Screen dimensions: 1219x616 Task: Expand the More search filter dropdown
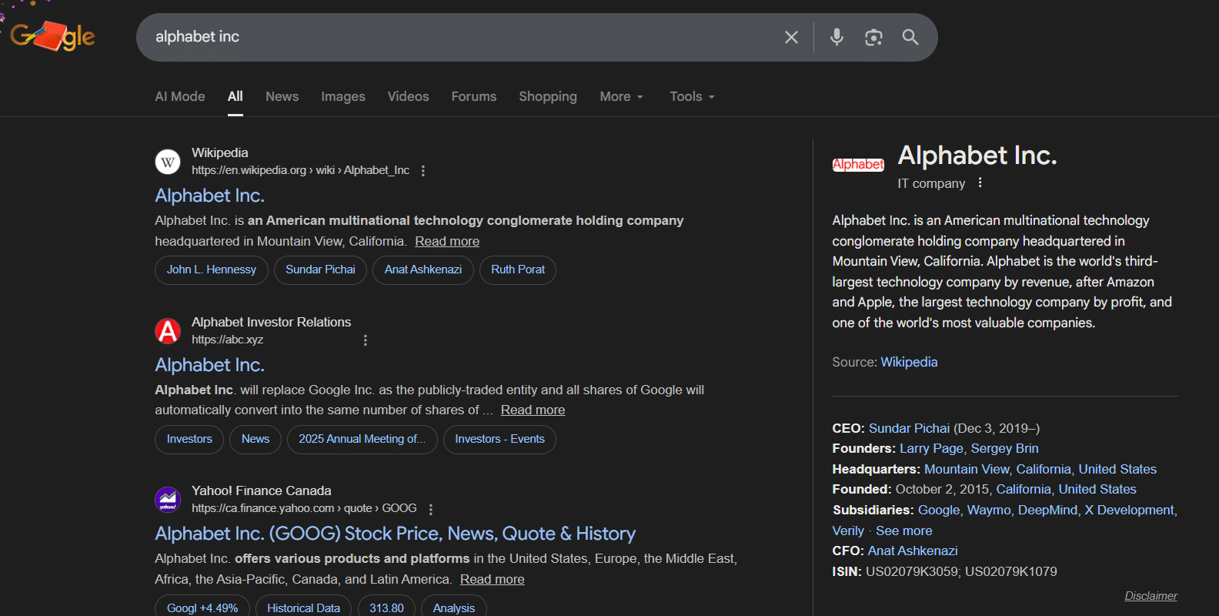[x=622, y=96]
